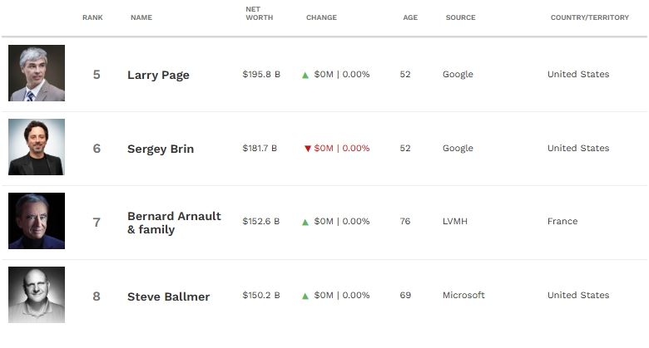
Task: Sort by the NET WORTH column header
Action: [x=259, y=13]
